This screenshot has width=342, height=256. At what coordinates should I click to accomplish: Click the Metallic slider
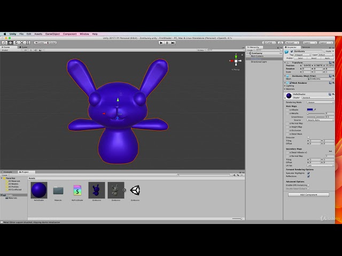click(x=316, y=114)
